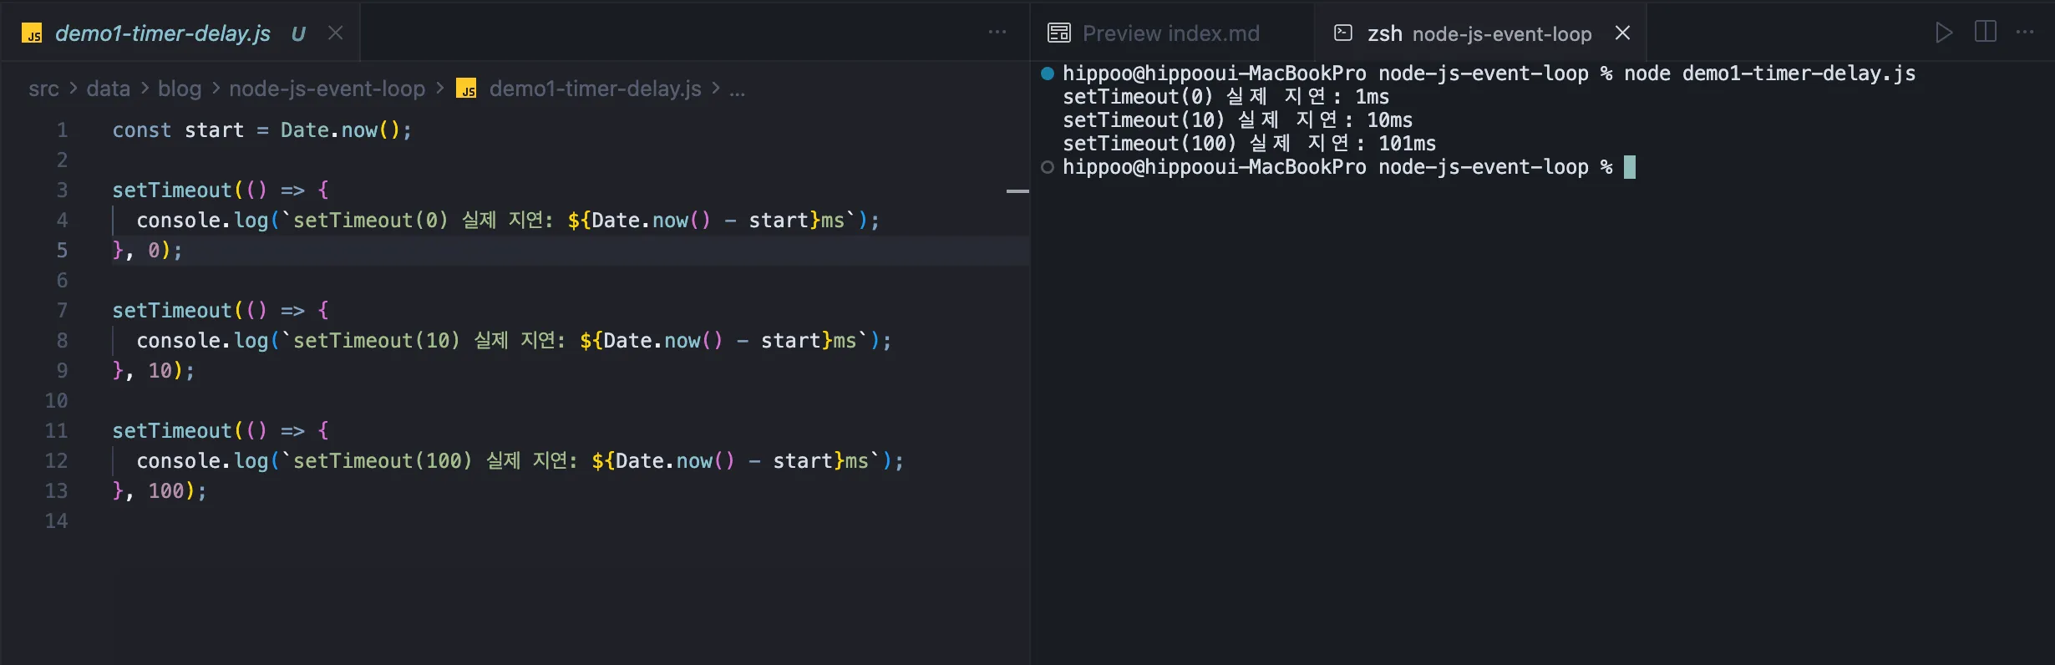Close the demo1-timer-delay.js editor tab
Screen dimensions: 2055x665
coord(335,33)
